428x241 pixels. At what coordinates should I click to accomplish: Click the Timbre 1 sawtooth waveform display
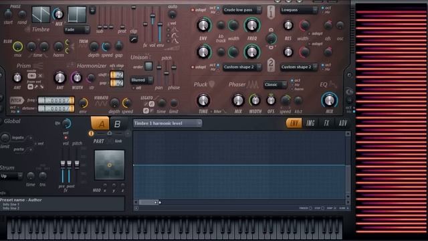pos(41,14)
